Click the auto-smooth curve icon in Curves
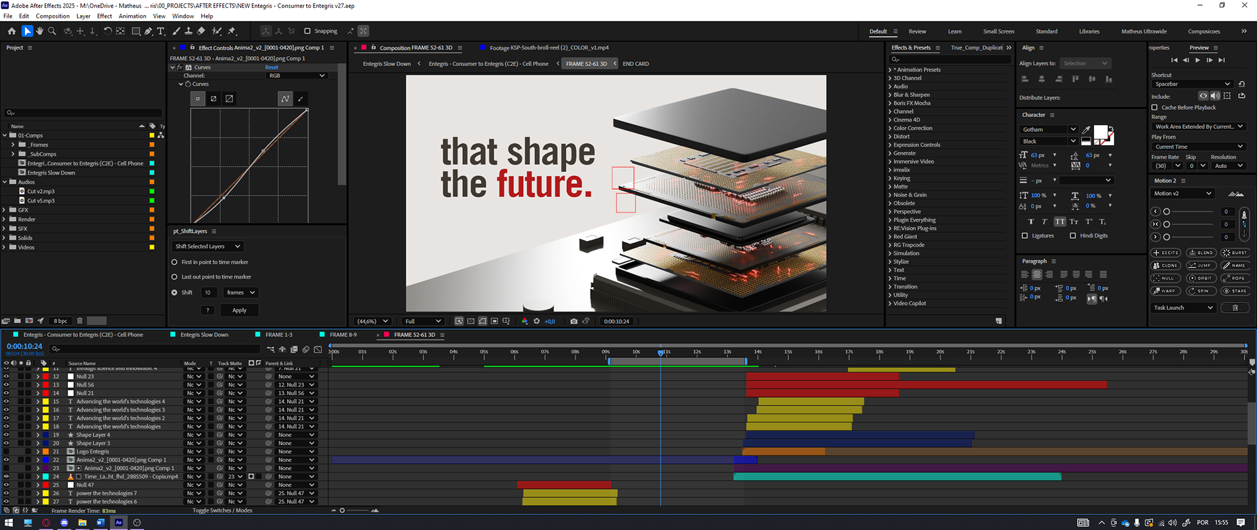This screenshot has height=530, width=1257. [x=285, y=99]
